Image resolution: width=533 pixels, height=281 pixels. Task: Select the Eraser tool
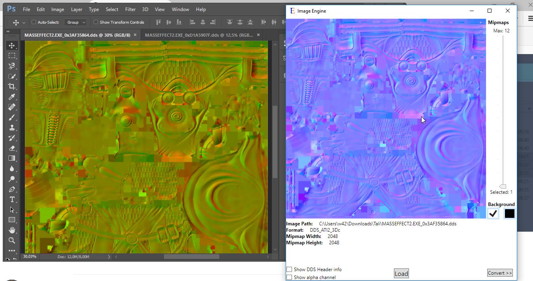[x=12, y=148]
